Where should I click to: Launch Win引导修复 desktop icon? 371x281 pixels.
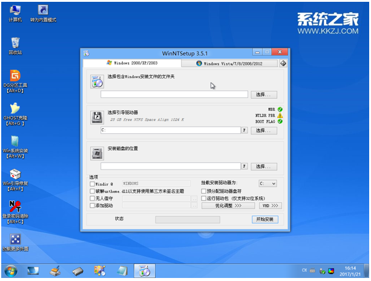pyautogui.click(x=15, y=179)
